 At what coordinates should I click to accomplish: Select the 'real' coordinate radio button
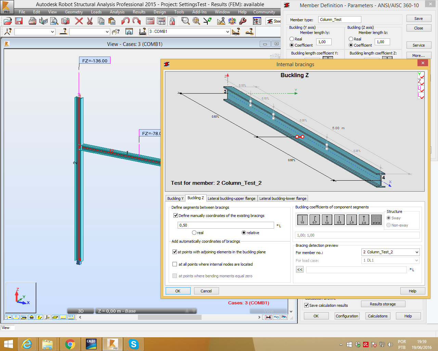click(x=194, y=233)
